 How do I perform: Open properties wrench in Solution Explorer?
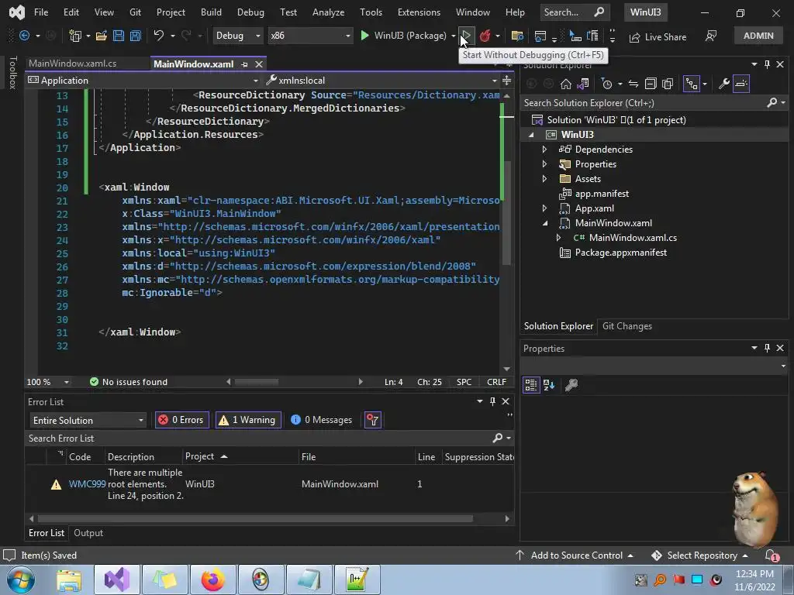[724, 84]
